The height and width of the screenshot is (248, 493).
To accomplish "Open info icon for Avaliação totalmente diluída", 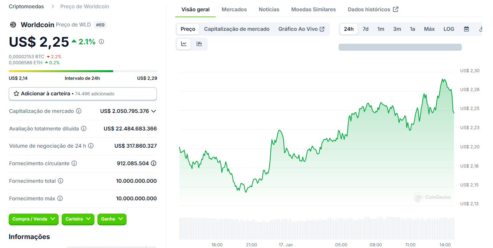I will pos(84,128).
